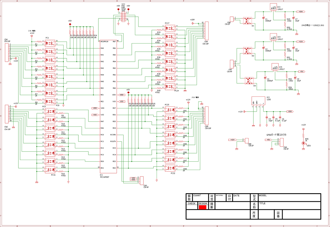Select the PC25 optocoupler symbol
330x227 pixels.
(170, 109)
